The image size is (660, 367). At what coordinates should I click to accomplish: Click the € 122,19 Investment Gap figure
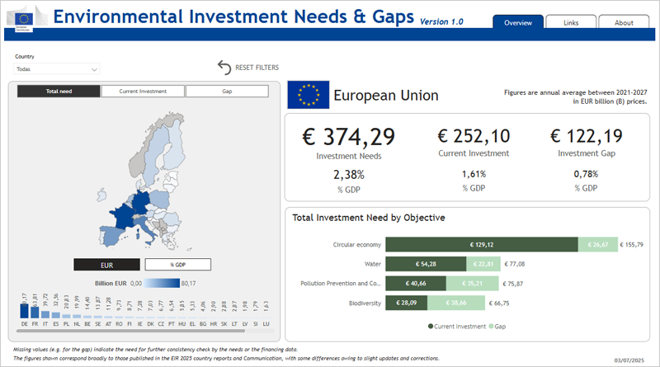click(x=587, y=136)
